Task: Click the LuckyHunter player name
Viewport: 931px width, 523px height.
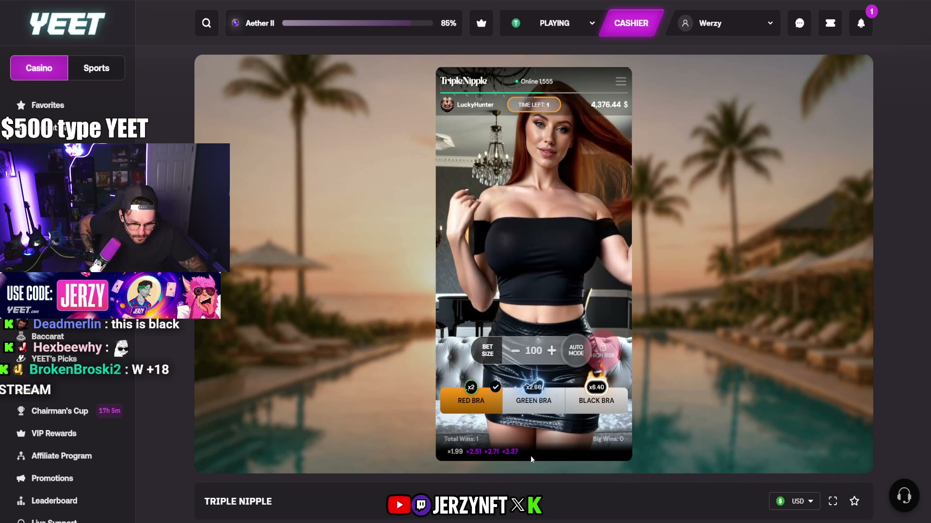Action: click(x=475, y=105)
